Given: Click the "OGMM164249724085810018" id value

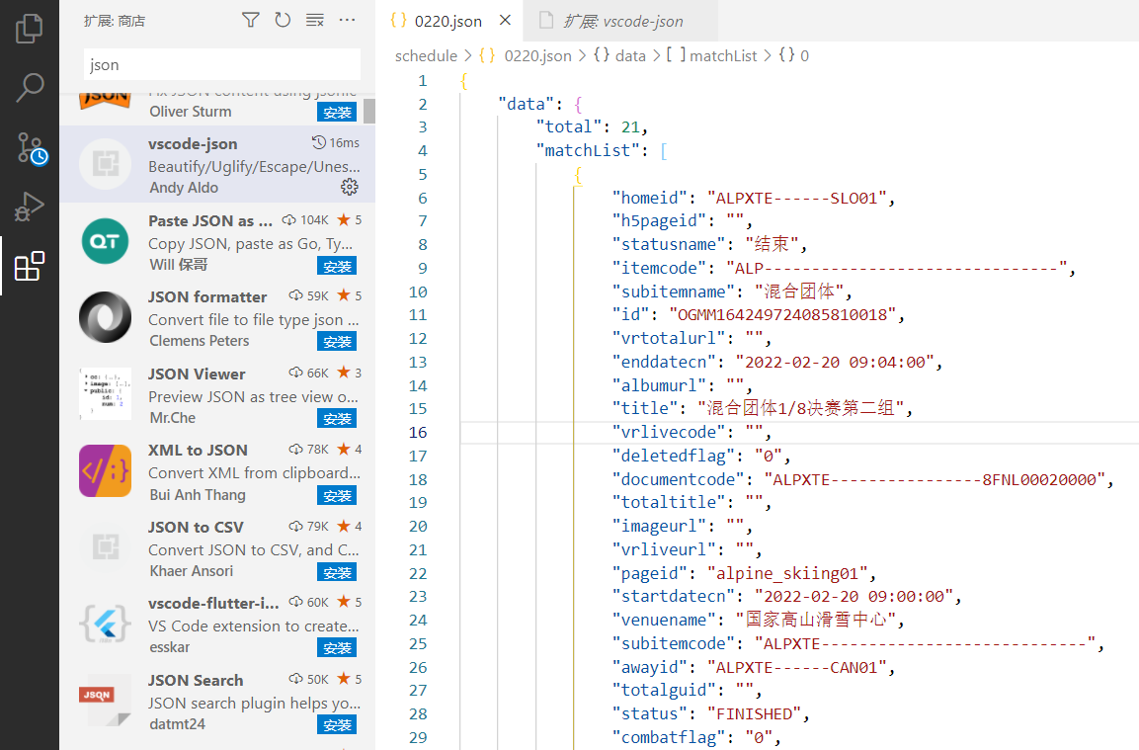Looking at the screenshot, I should tap(783, 314).
